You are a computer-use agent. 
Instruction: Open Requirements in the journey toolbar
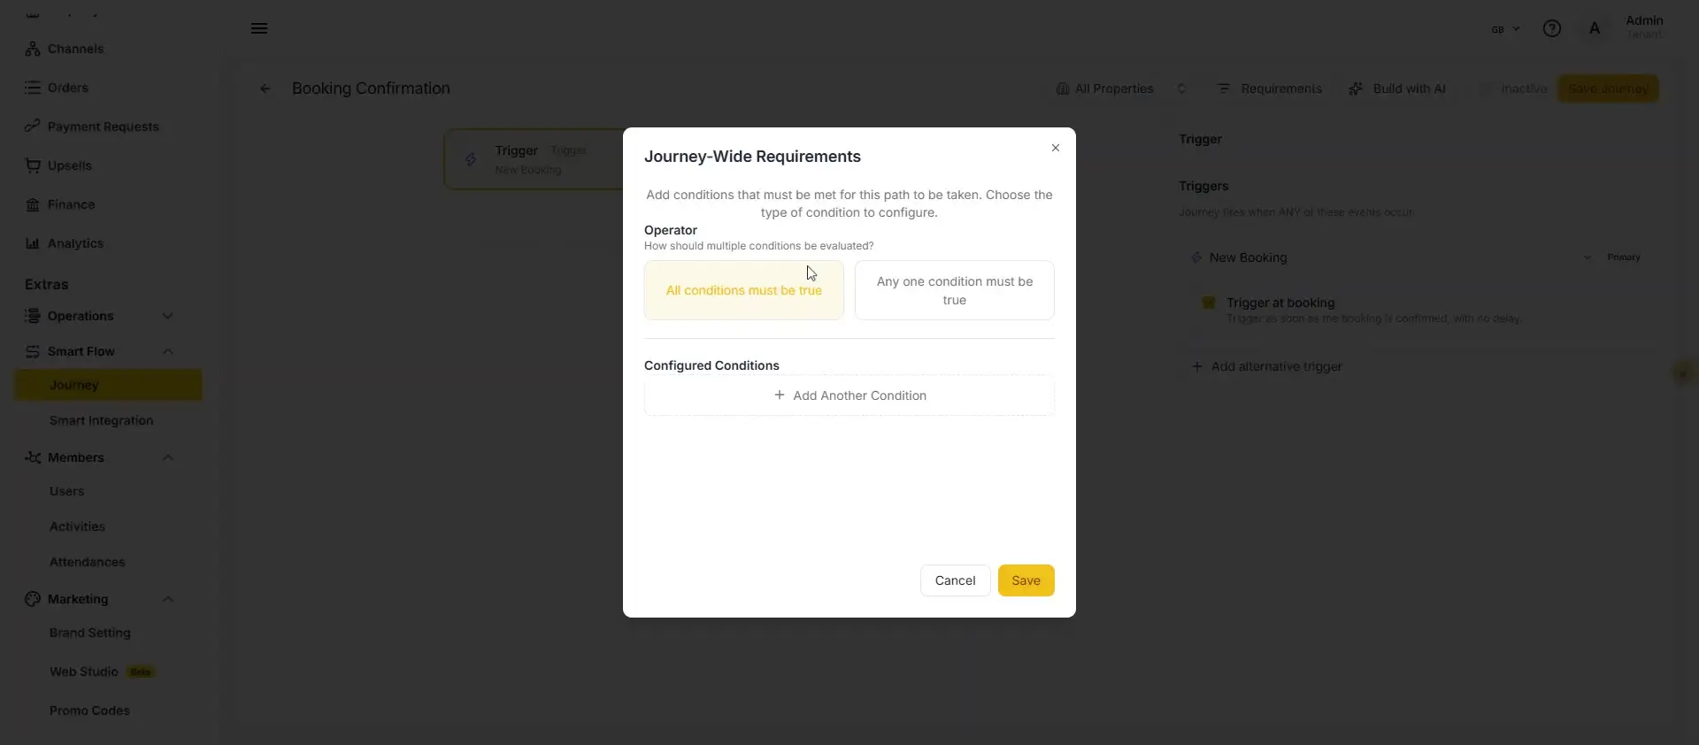(x=1269, y=88)
